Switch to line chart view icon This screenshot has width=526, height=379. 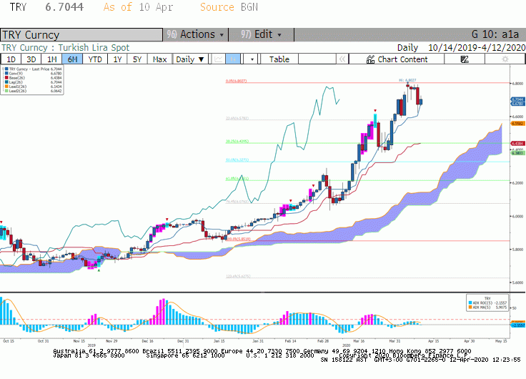219,59
